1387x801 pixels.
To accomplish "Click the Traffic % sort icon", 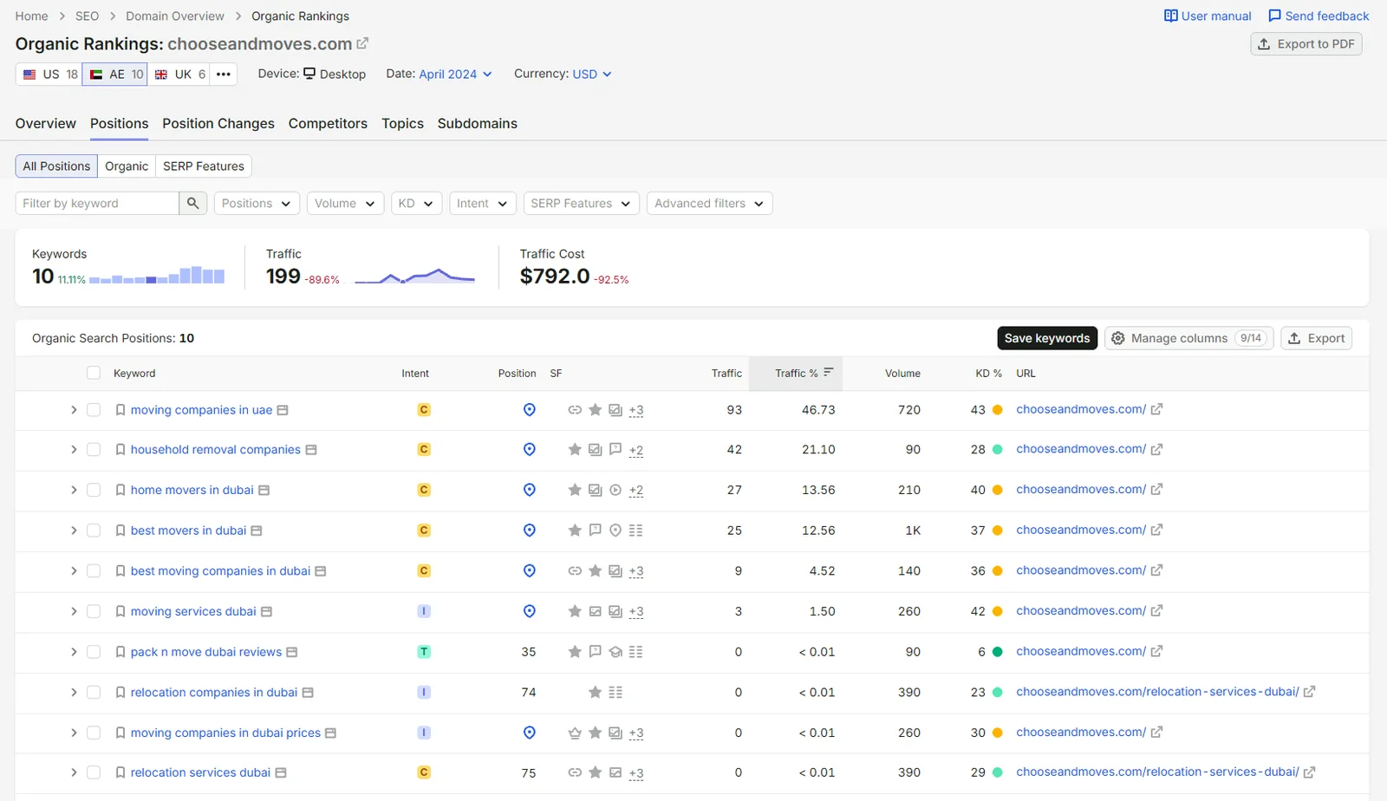I will pos(829,372).
